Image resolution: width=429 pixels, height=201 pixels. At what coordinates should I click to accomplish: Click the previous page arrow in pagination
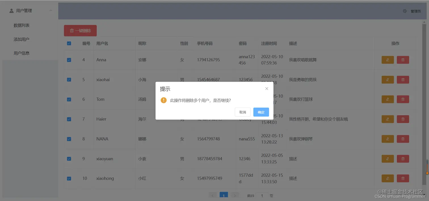213,195
